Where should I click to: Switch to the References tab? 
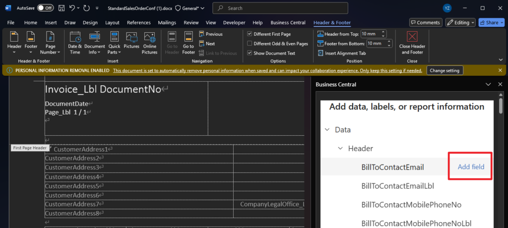pyautogui.click(x=138, y=23)
